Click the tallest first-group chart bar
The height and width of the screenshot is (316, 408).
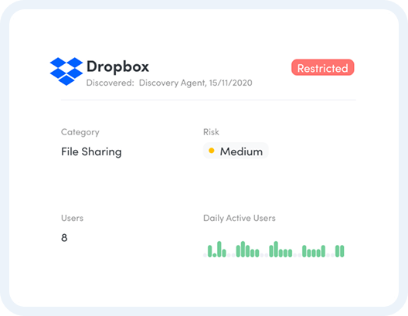click(x=219, y=249)
